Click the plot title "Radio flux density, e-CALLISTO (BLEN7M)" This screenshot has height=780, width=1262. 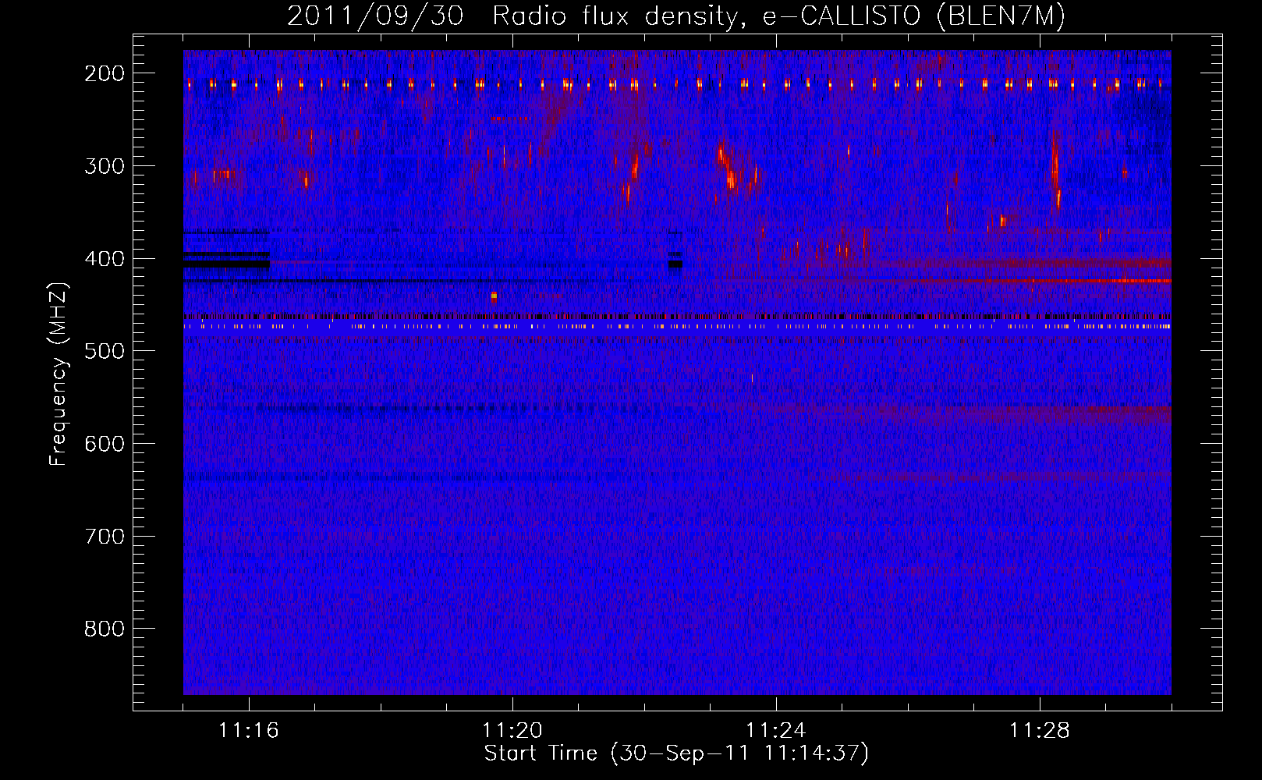coord(778,16)
